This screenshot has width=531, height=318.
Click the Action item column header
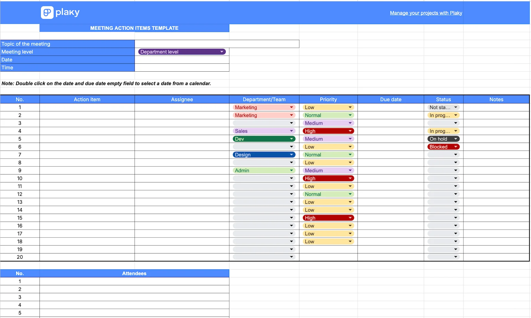click(x=87, y=99)
